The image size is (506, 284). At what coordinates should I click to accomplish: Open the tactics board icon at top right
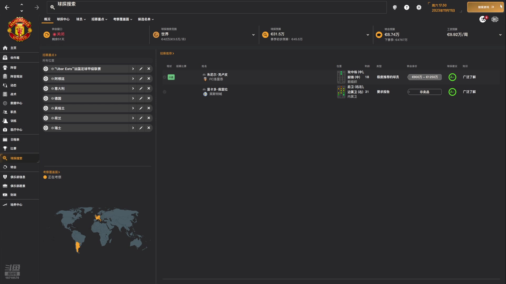point(495,19)
